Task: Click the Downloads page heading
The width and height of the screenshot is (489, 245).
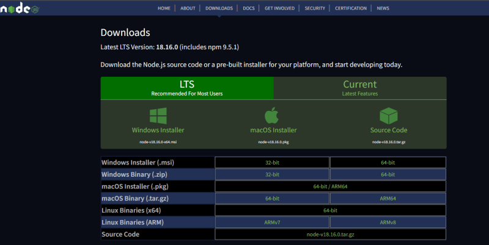Action: coord(125,33)
